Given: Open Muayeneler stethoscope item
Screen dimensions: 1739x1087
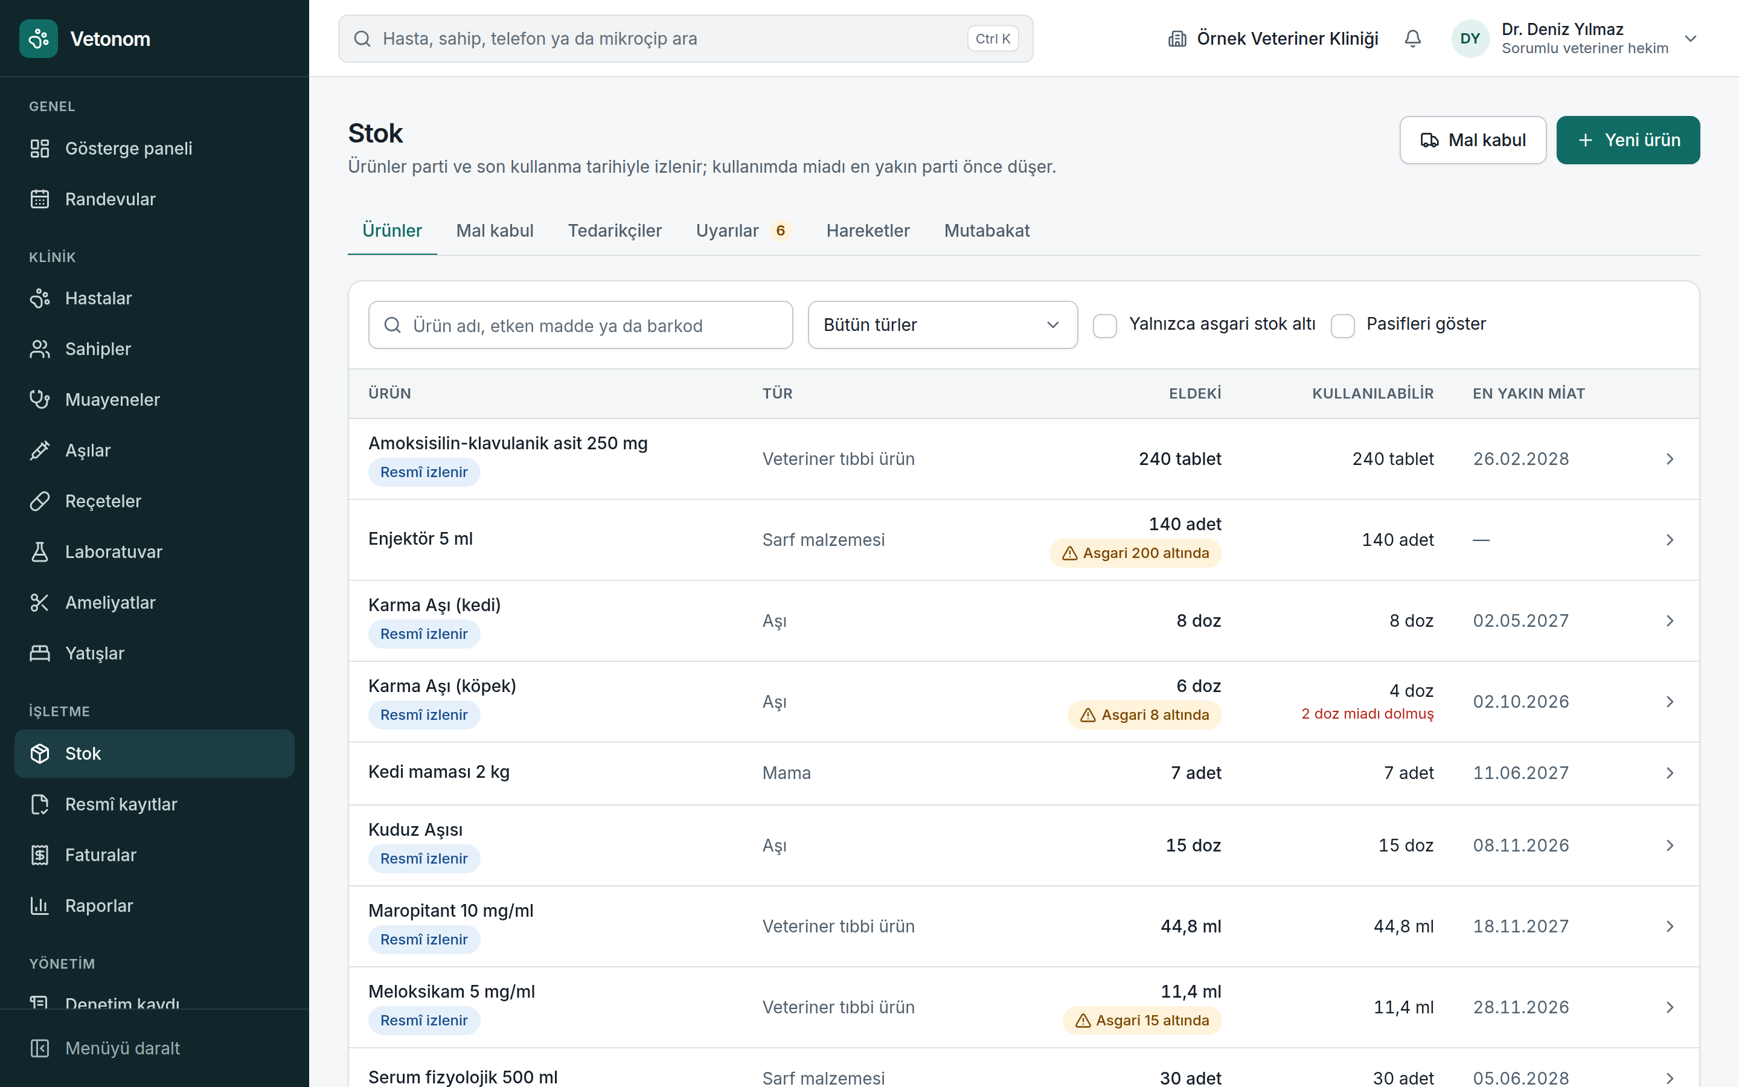Looking at the screenshot, I should point(155,400).
